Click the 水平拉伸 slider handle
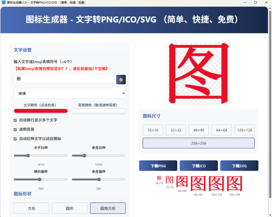The height and width of the screenshot is (217, 272). [x=28, y=156]
